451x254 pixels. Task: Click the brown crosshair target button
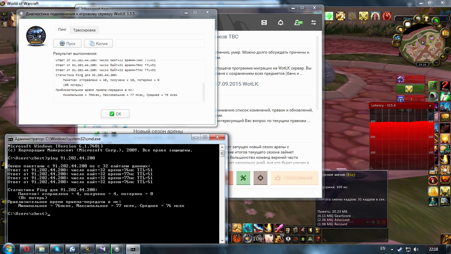(260, 178)
